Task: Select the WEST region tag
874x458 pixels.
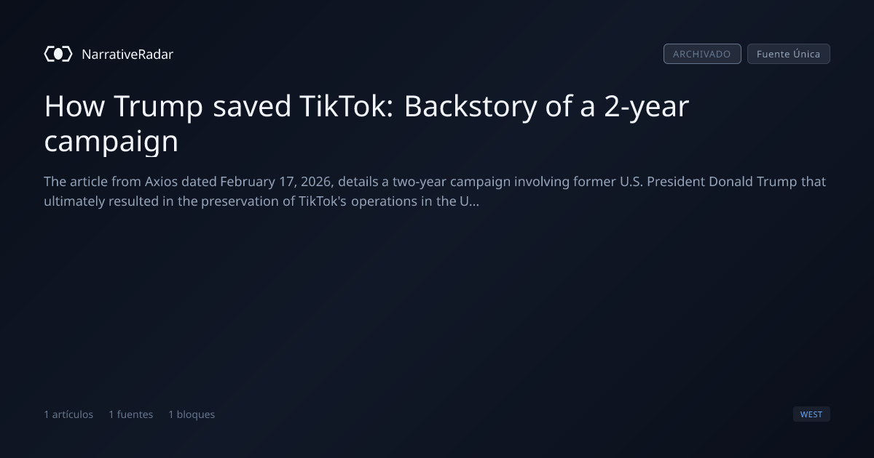Action: click(x=811, y=414)
